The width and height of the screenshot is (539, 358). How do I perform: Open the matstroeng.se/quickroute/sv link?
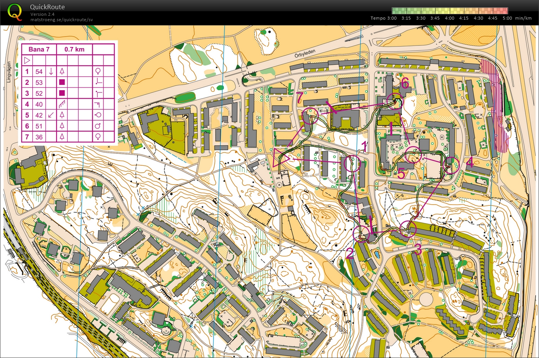(62, 20)
